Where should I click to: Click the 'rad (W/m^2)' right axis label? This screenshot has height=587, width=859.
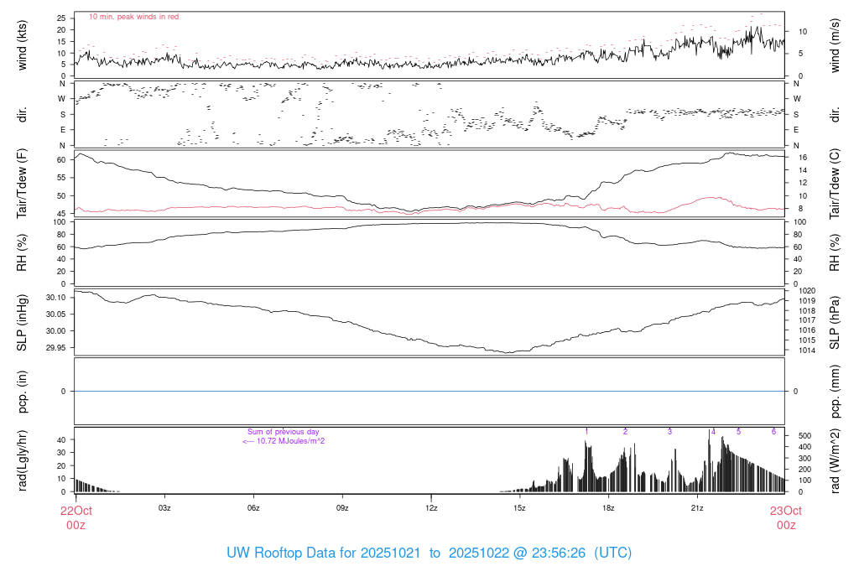835,460
